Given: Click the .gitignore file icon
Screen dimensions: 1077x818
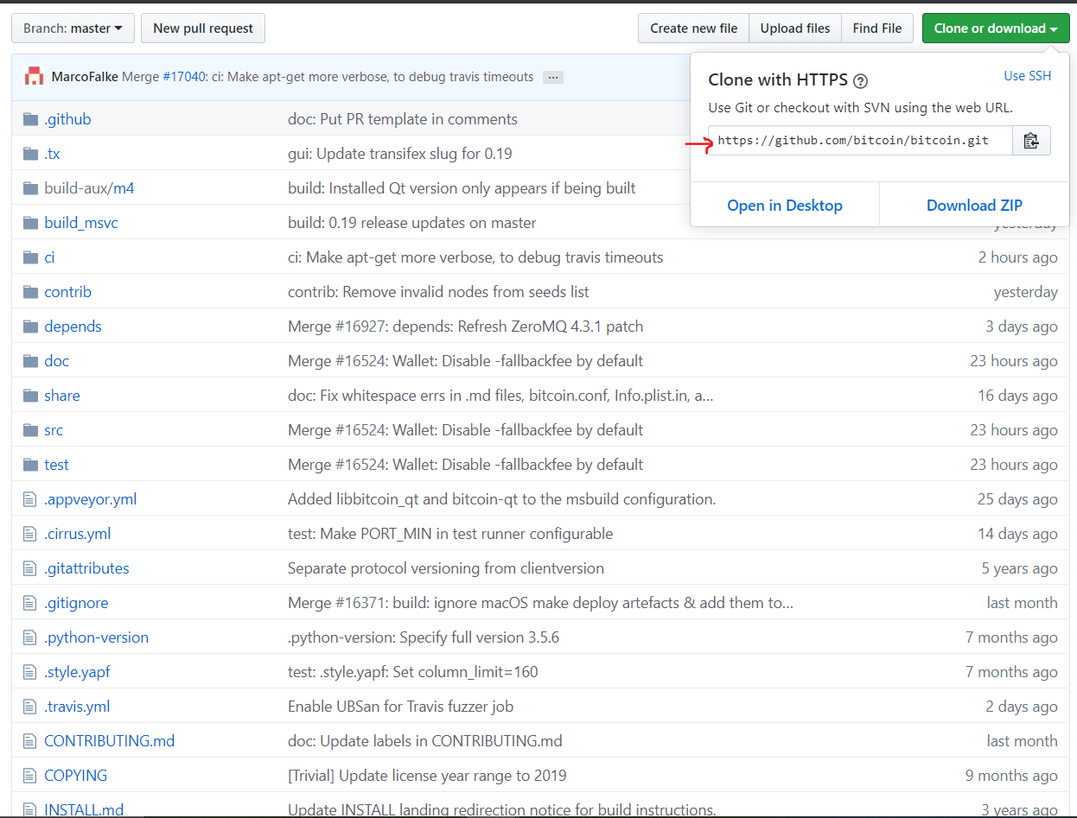Looking at the screenshot, I should [x=30, y=603].
